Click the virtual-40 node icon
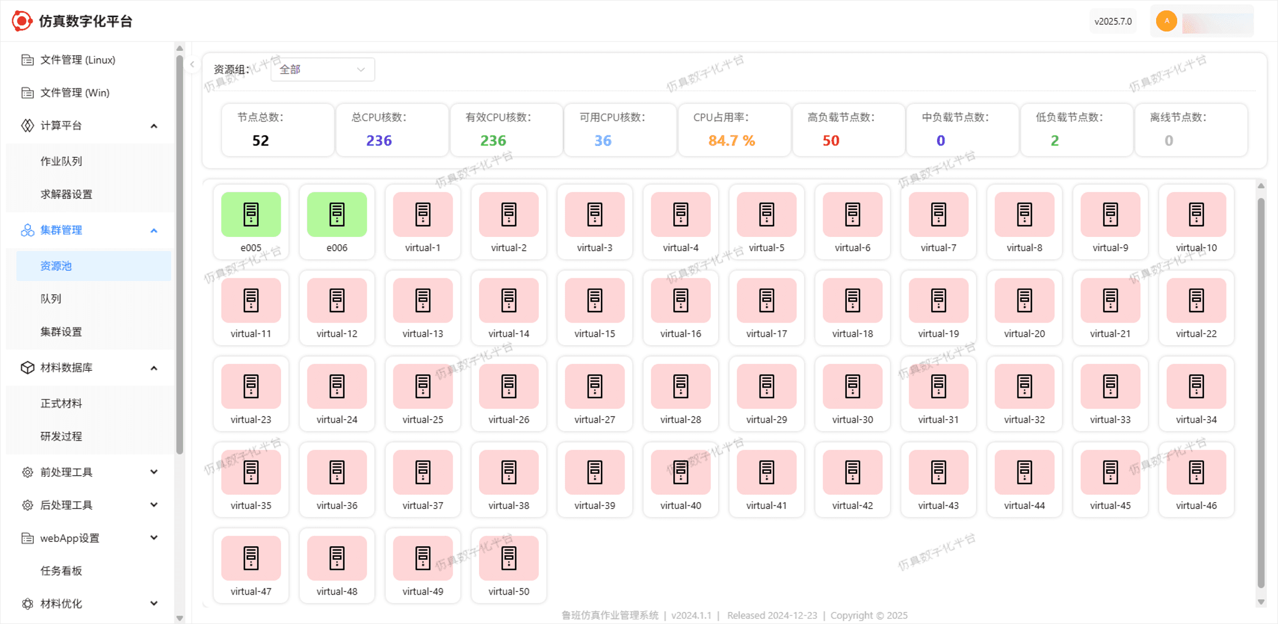Image resolution: width=1278 pixels, height=624 pixels. pyautogui.click(x=680, y=472)
